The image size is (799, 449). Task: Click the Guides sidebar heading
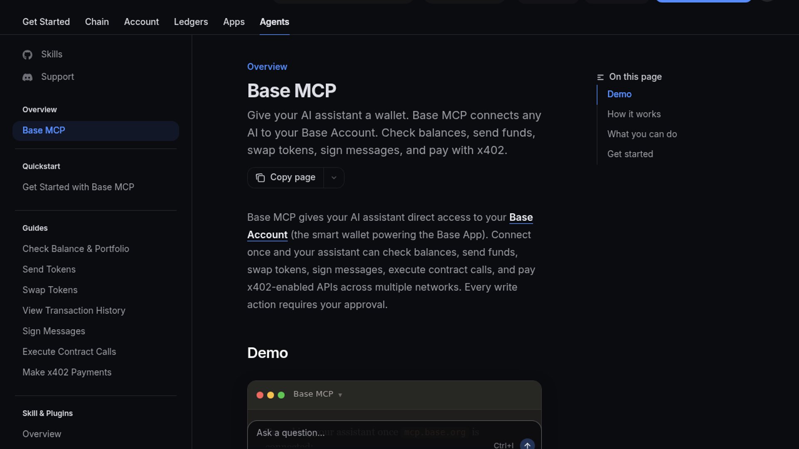pos(35,228)
